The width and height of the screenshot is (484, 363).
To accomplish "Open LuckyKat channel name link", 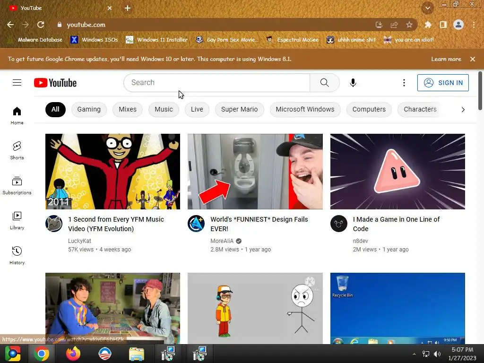I will click(x=79, y=241).
